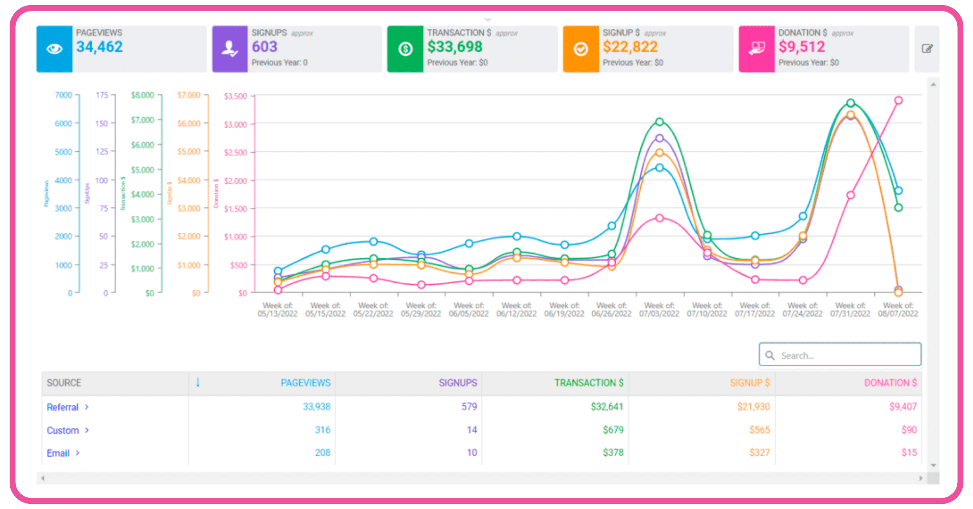Select the DONATION $ column header
The height and width of the screenshot is (509, 973).
click(x=890, y=383)
